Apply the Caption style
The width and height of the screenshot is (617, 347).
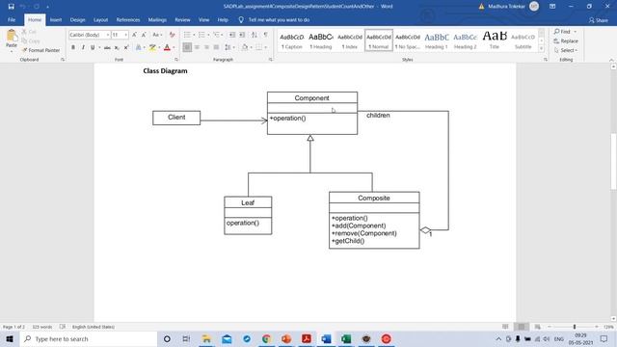coord(292,40)
